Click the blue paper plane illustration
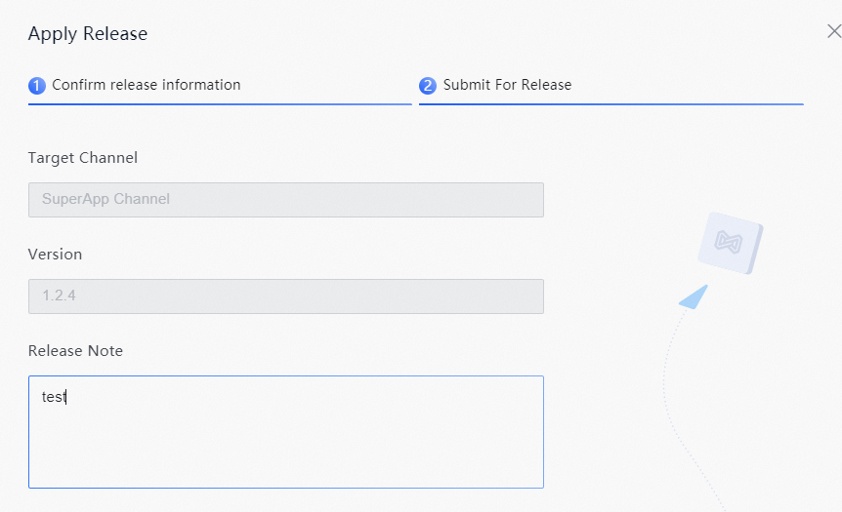Viewport: 842px width, 512px height. coord(694,297)
